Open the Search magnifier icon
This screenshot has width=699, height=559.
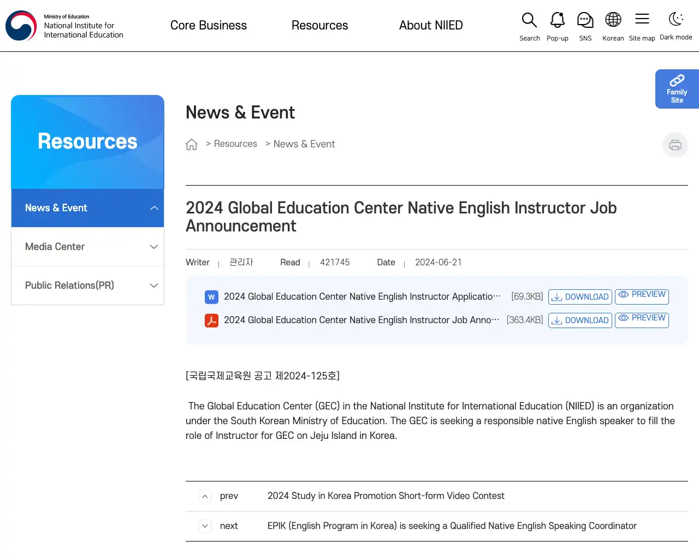(529, 21)
